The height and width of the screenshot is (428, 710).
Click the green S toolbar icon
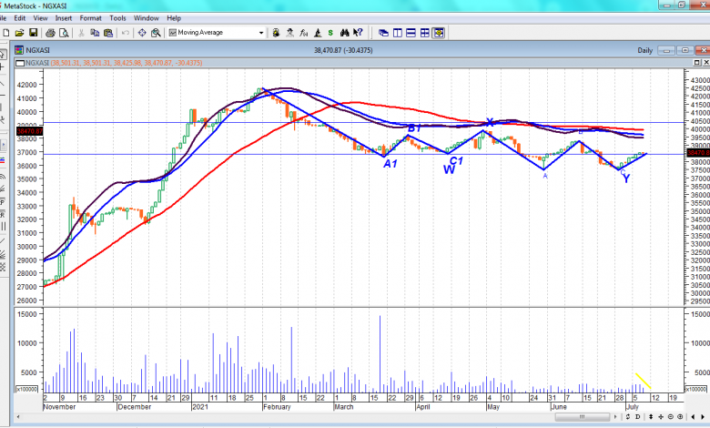click(x=330, y=33)
